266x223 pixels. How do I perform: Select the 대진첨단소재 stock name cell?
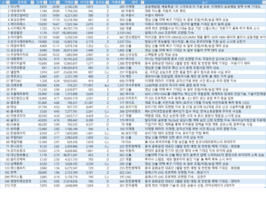coord(22,98)
